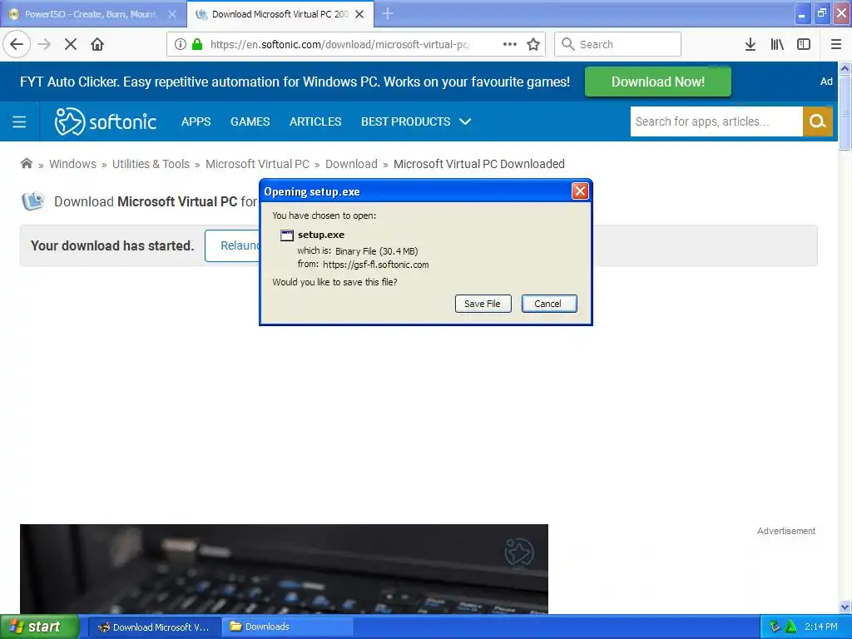852x639 pixels.
Task: Click the system tray clock 2:14 PM
Action: pyautogui.click(x=821, y=627)
